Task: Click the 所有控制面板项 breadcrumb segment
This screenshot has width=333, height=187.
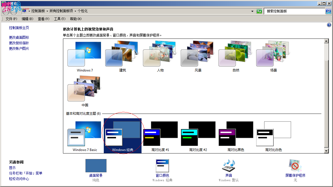Action: [x=61, y=11]
